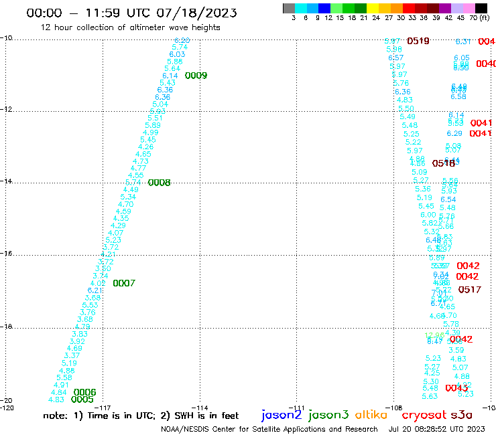Click the cyan swatch in the color scale

pyautogui.click(x=301, y=8)
